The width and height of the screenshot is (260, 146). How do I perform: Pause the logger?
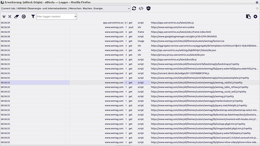pyautogui.click(x=24, y=17)
